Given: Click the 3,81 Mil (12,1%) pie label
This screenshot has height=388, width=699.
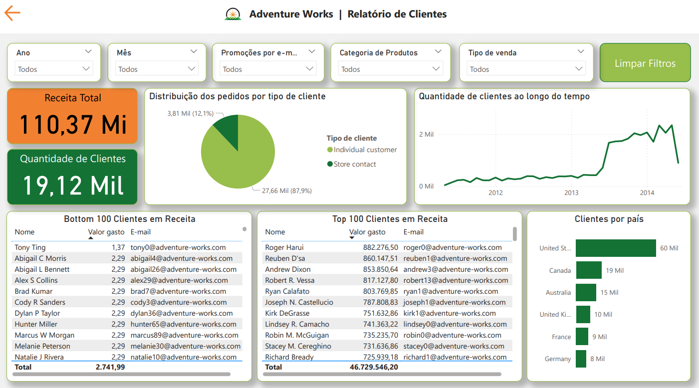Looking at the screenshot, I should click(191, 114).
